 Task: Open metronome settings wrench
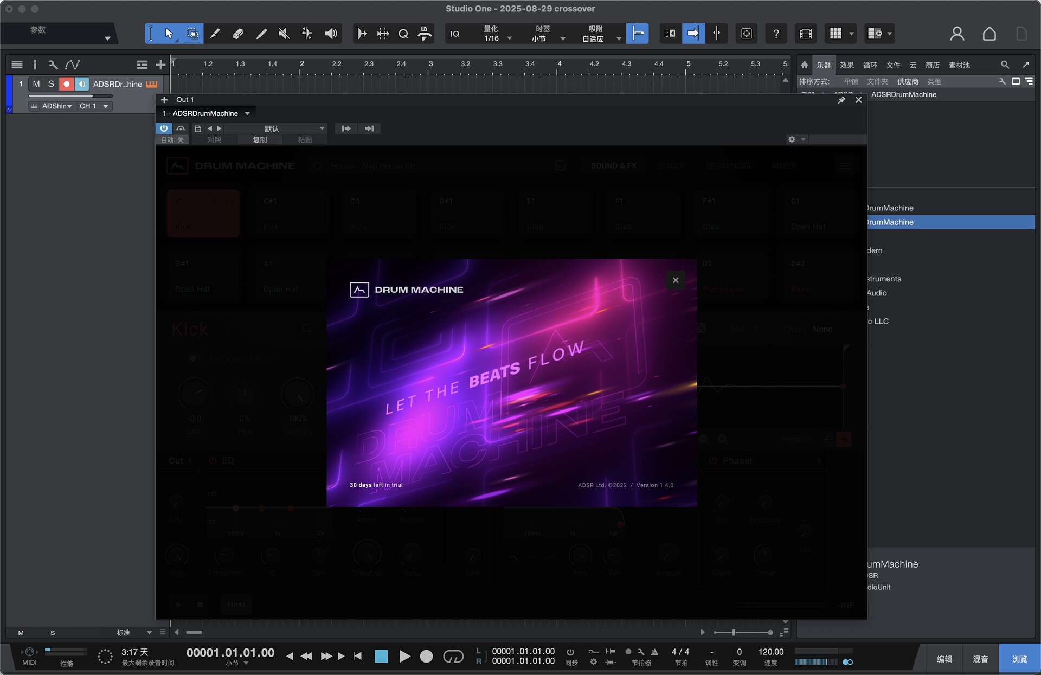(x=641, y=652)
